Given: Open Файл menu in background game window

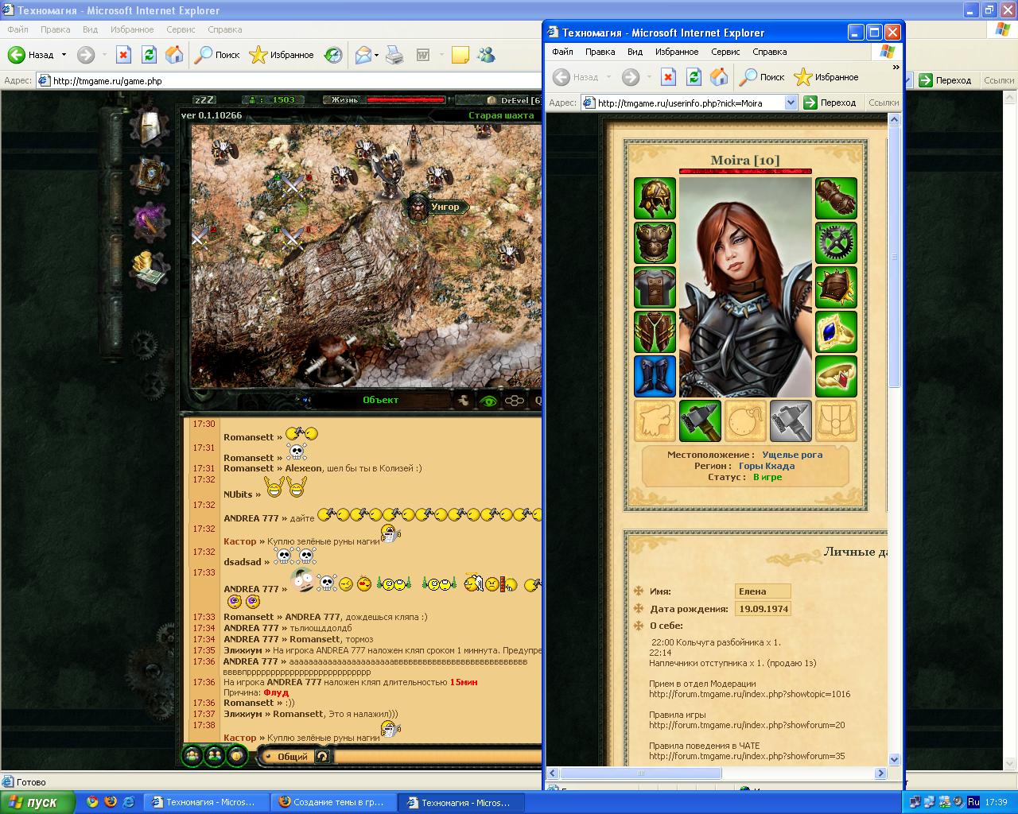Looking at the screenshot, I should point(17,29).
